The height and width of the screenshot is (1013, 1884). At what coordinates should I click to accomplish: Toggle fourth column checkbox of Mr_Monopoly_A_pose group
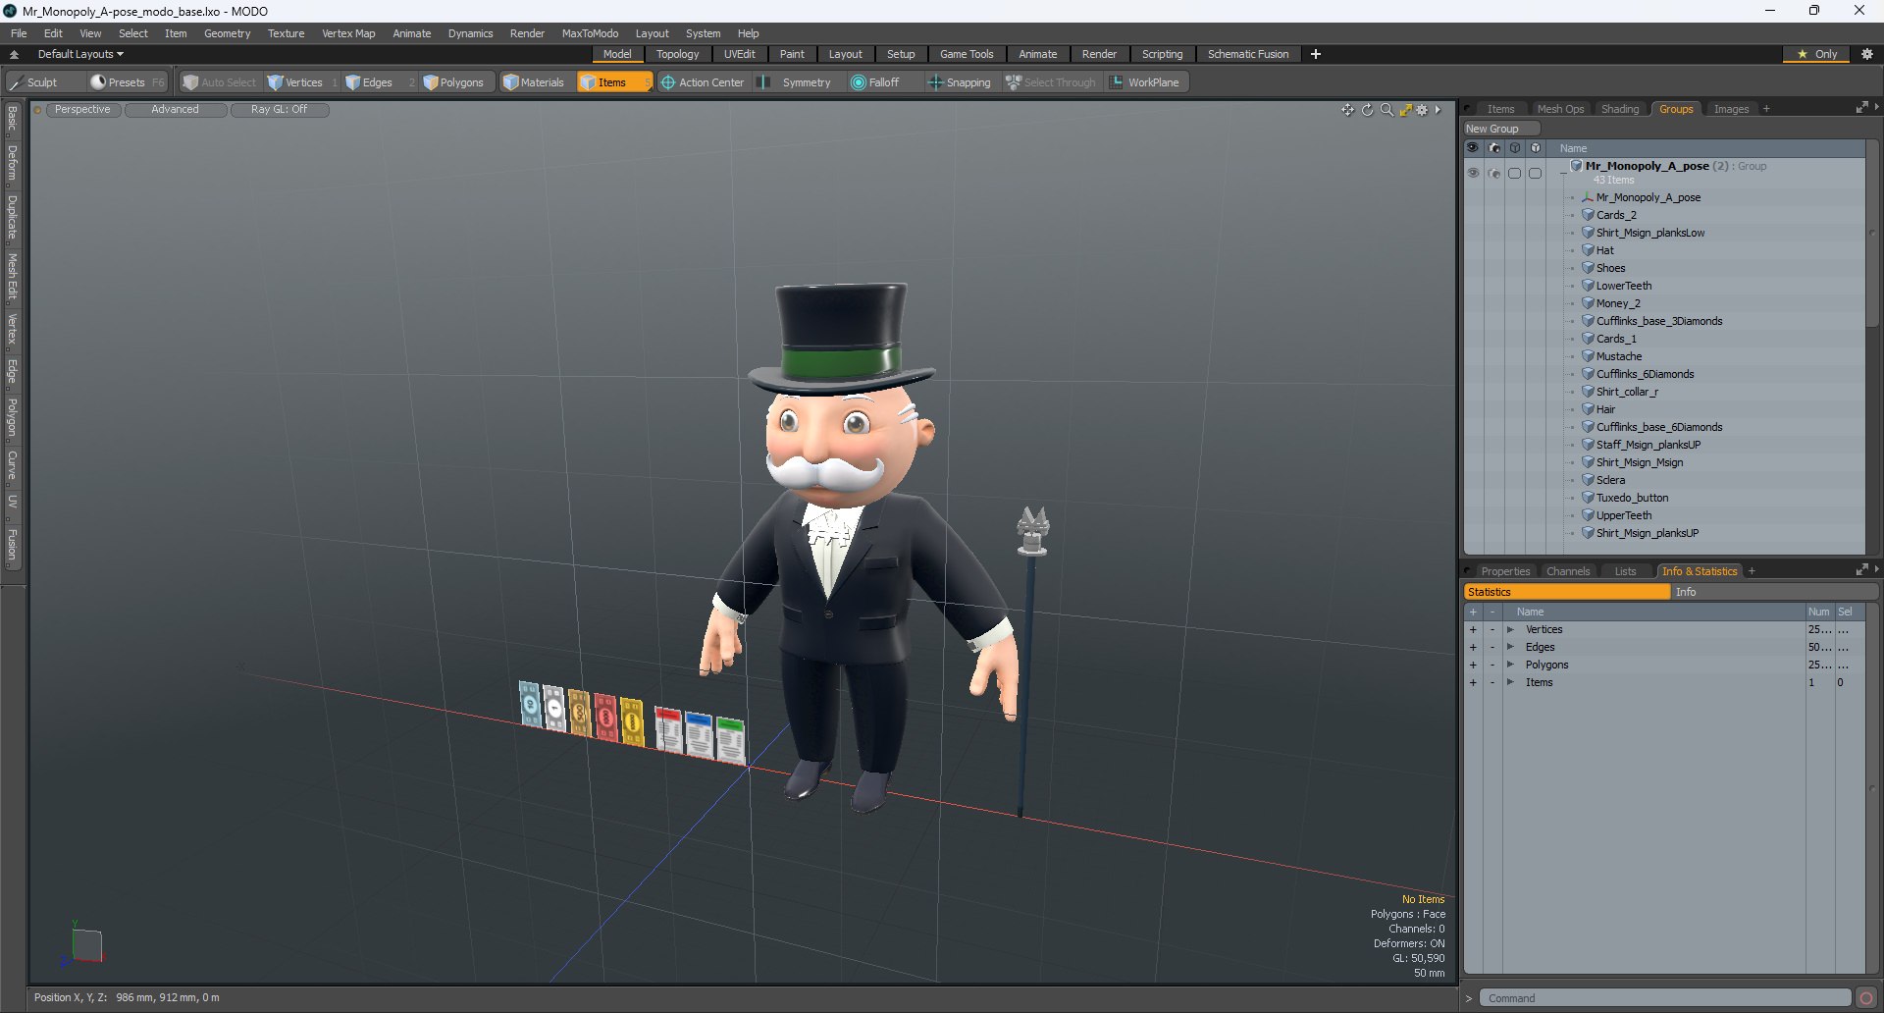[x=1536, y=173]
